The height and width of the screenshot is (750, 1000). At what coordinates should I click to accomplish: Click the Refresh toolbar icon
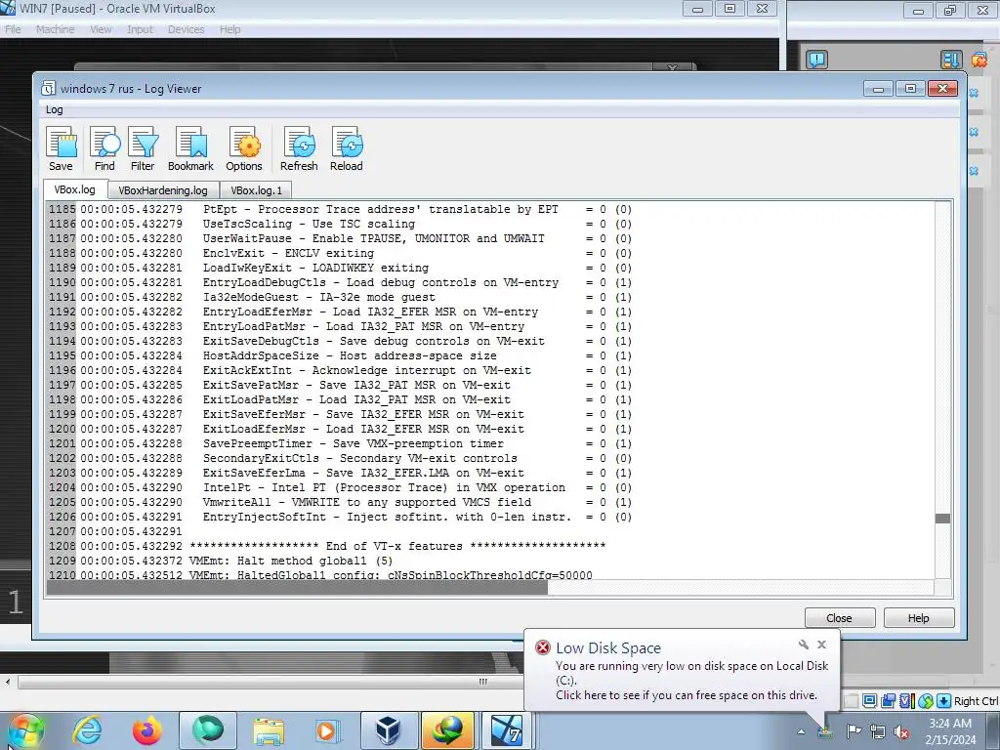pyautogui.click(x=299, y=148)
